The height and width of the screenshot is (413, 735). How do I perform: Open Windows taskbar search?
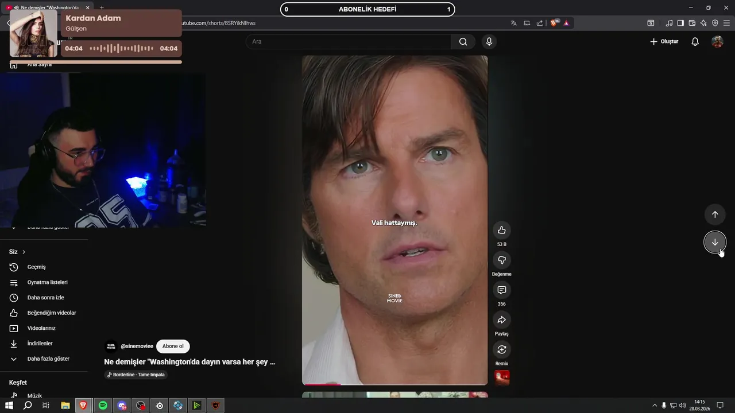(x=28, y=406)
